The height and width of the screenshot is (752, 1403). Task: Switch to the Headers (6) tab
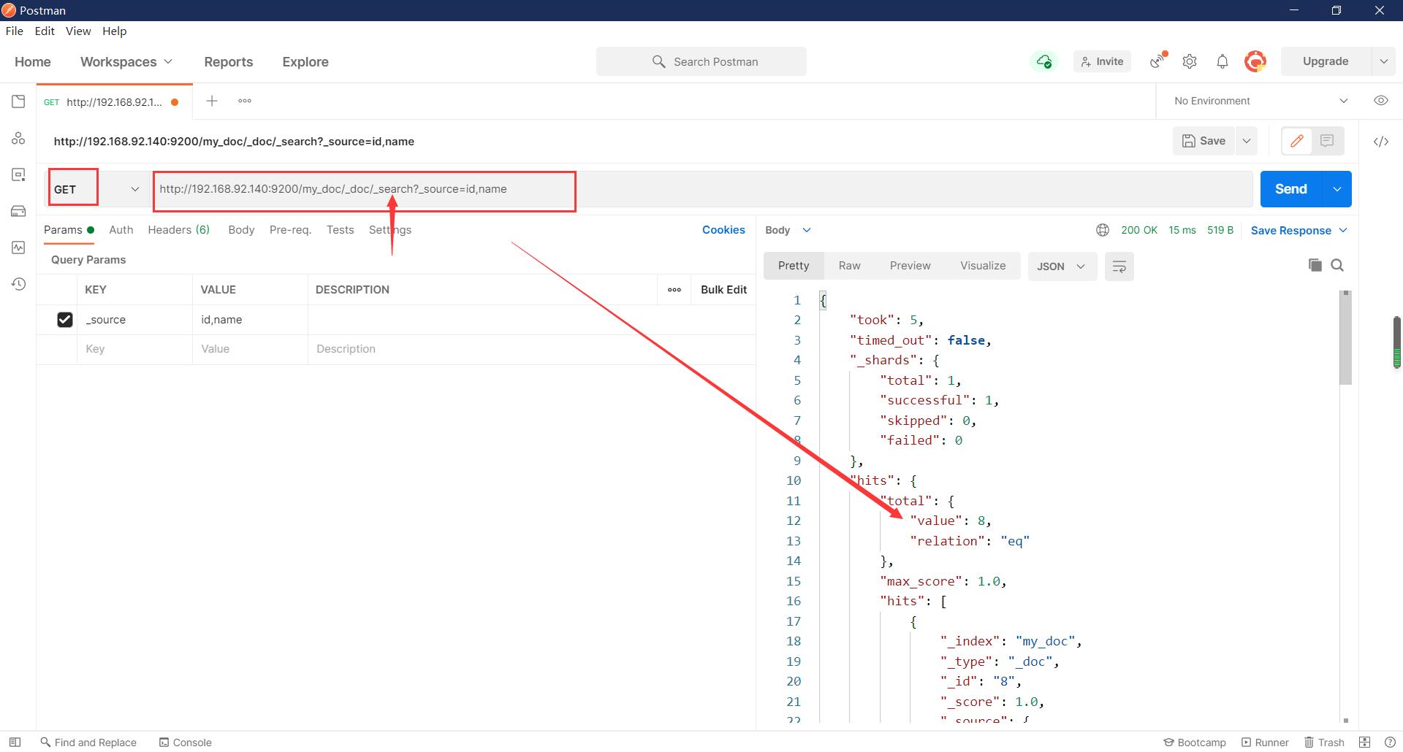point(179,230)
